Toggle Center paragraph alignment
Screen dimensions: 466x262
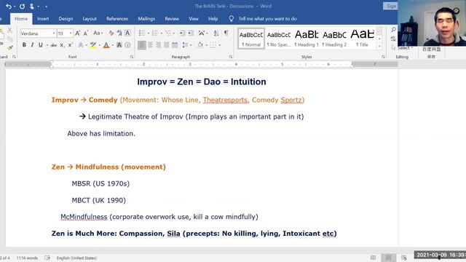[x=150, y=45]
